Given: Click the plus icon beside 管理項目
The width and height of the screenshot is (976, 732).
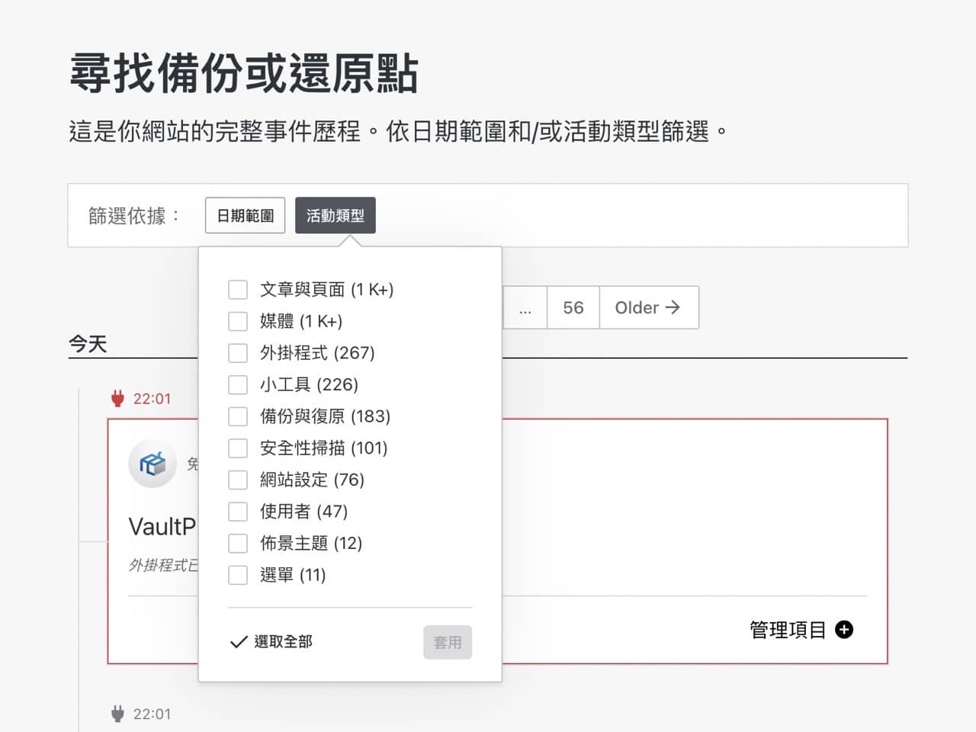Looking at the screenshot, I should [x=844, y=630].
